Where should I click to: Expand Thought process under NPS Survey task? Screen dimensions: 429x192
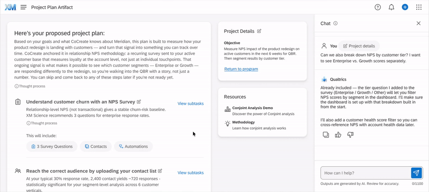point(41,123)
